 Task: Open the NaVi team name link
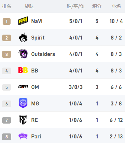(x=37, y=21)
